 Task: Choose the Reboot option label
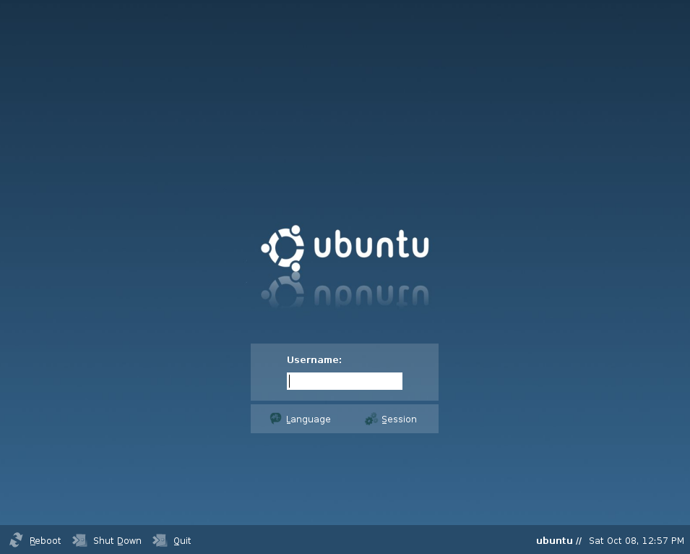pos(45,541)
